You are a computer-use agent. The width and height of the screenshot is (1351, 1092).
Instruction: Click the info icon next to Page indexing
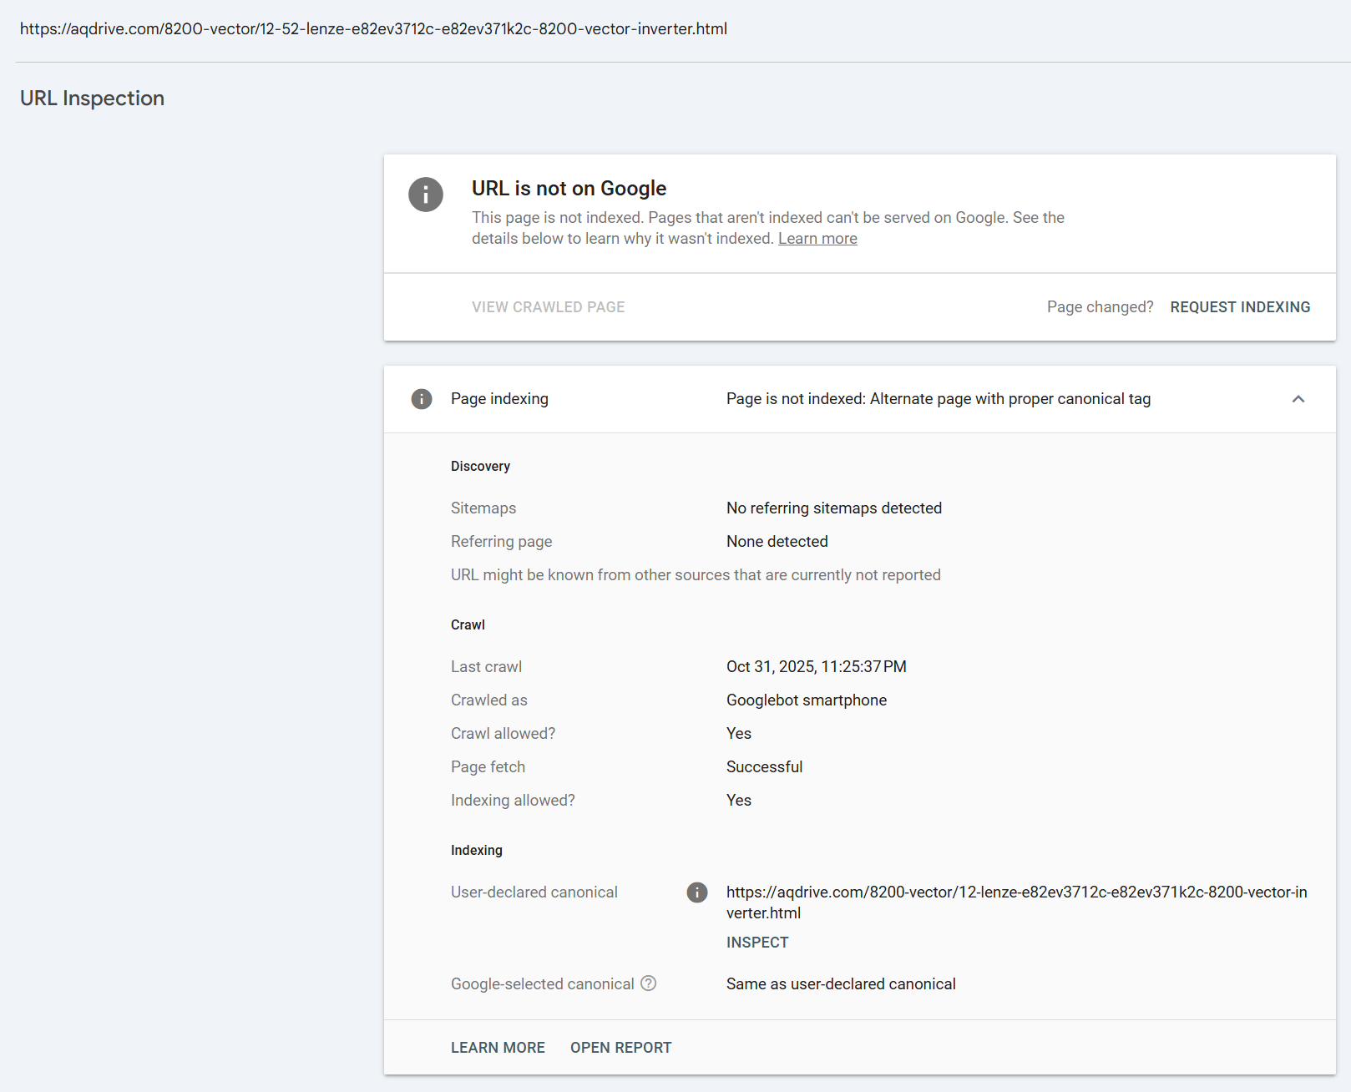coord(422,399)
